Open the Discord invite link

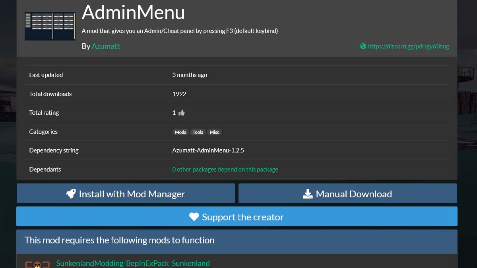[409, 46]
